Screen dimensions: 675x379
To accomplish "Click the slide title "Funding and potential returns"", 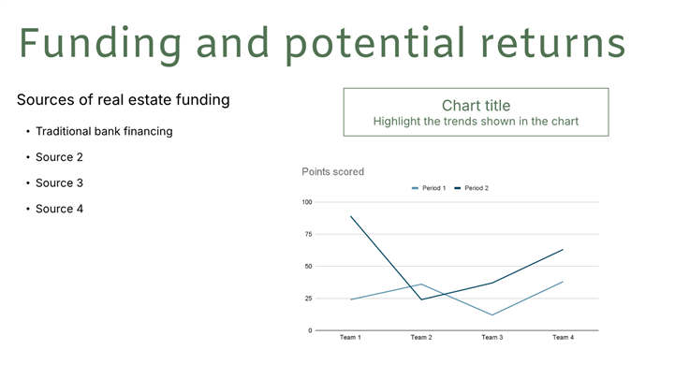I will (322, 44).
